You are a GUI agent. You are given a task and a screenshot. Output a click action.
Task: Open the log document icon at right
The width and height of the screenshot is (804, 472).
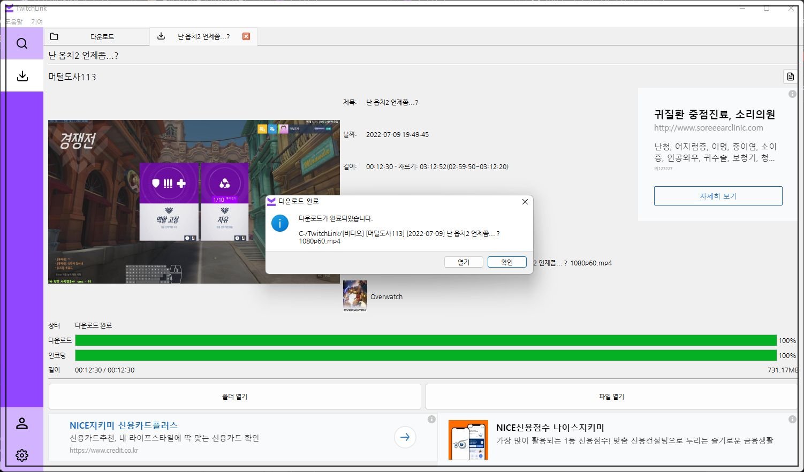[x=790, y=77]
